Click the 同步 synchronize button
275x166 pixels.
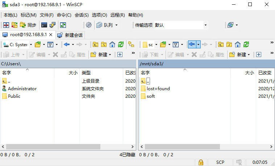pyautogui.click(x=28, y=25)
